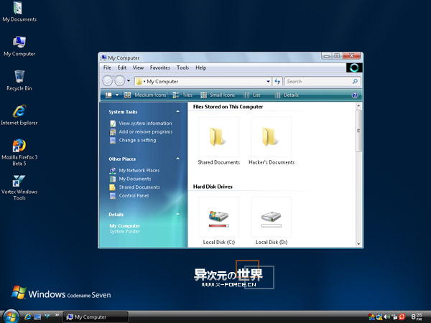Screen dimensions: 431x323
Task: Click the Forward navigation button
Action: tap(119, 81)
